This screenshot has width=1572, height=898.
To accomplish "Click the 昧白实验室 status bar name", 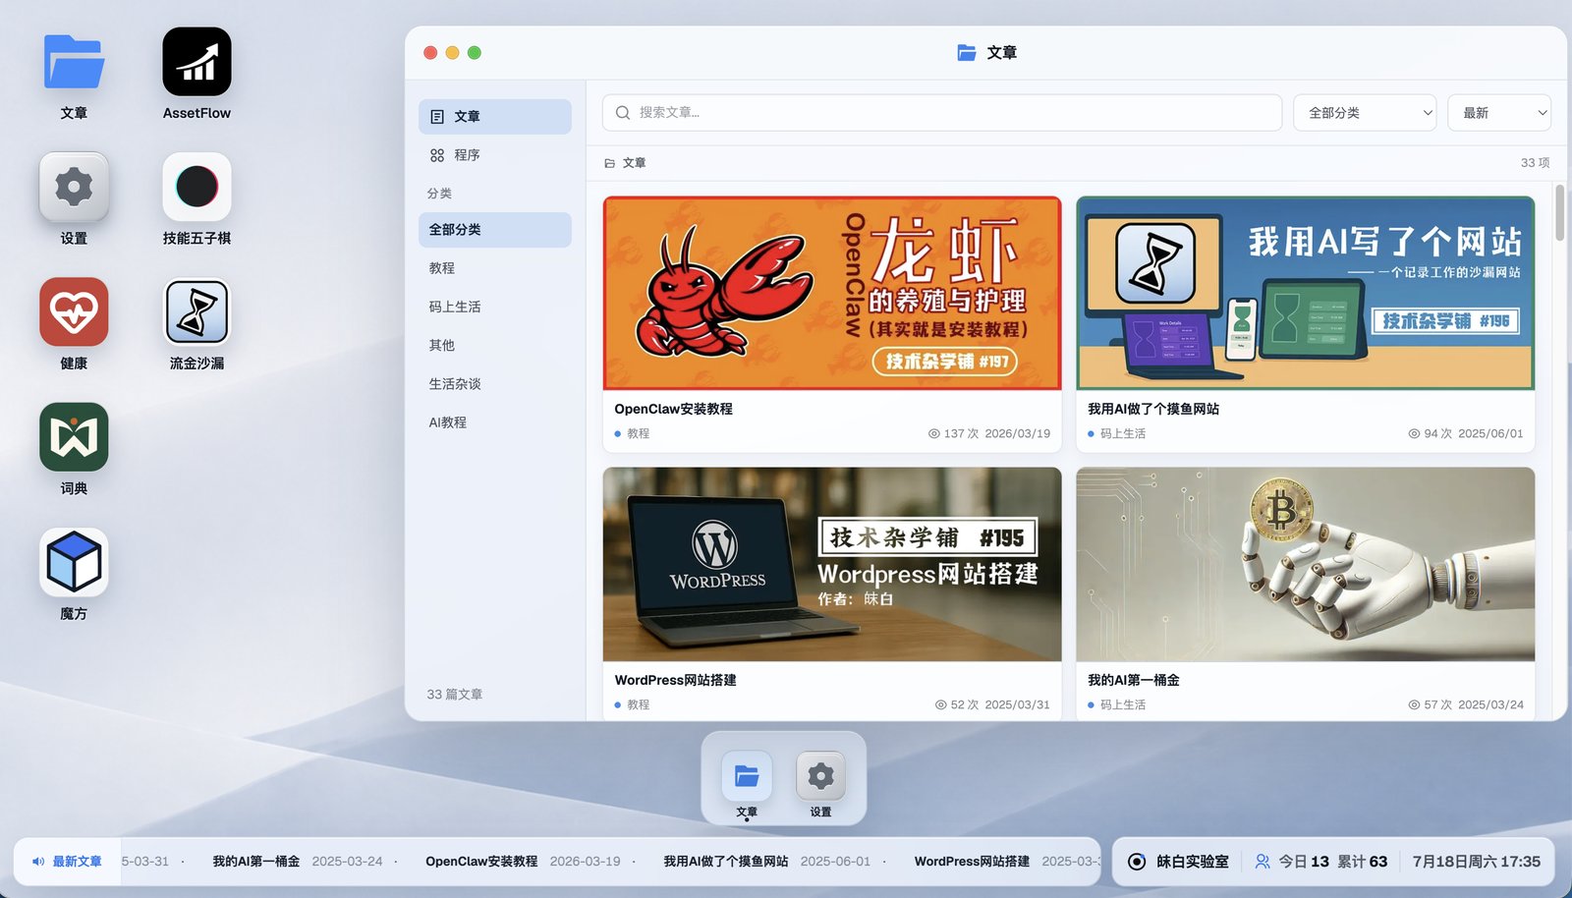I will coord(1193,862).
